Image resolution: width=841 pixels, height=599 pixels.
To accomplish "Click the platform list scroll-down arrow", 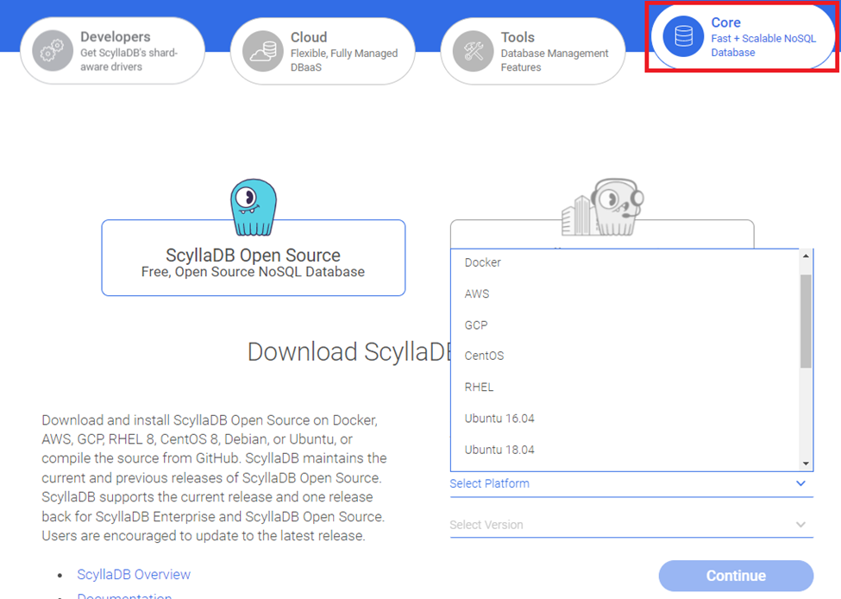I will coord(806,463).
